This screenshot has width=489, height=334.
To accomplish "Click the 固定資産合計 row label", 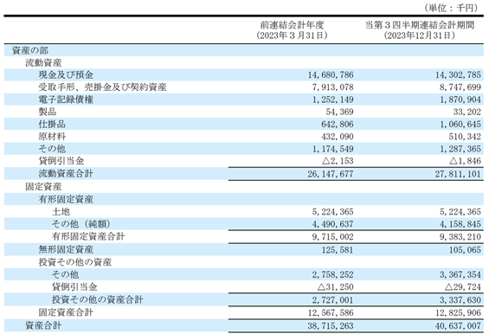I will click(66, 312).
